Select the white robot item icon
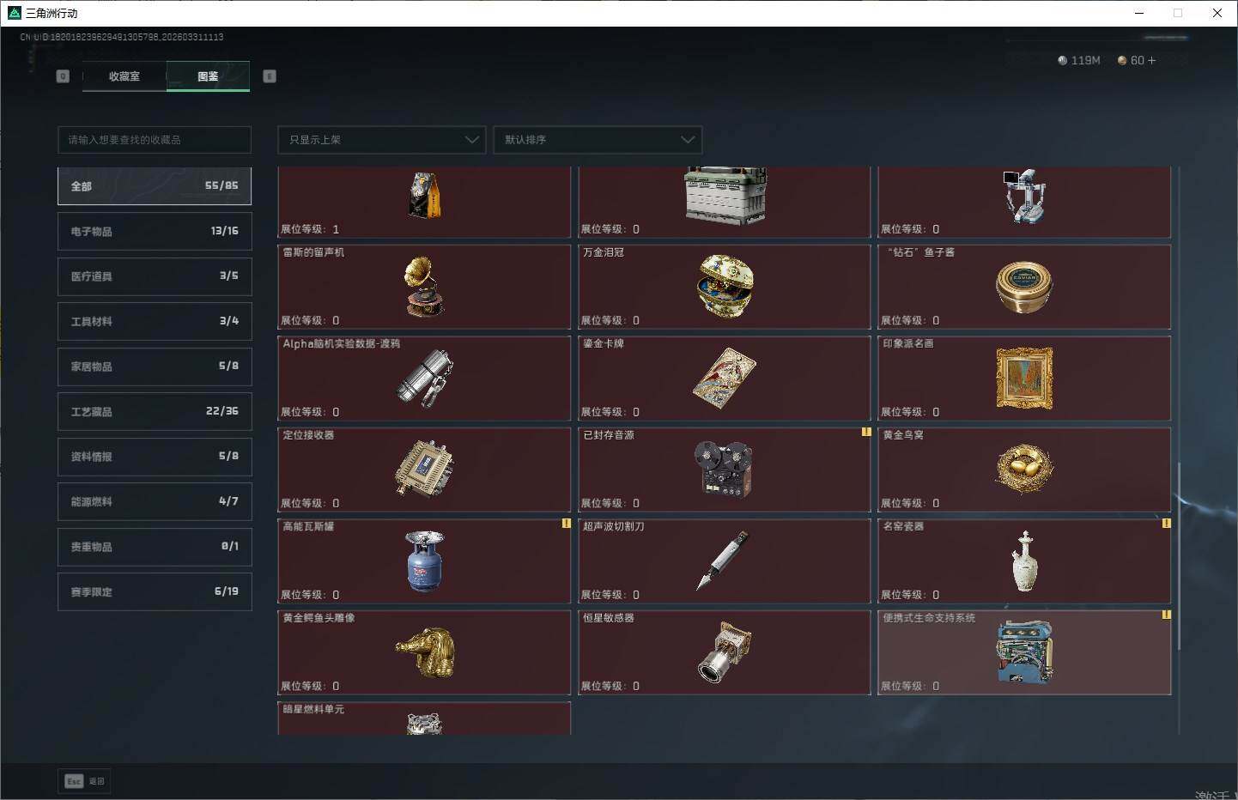The image size is (1238, 800). click(x=1024, y=196)
